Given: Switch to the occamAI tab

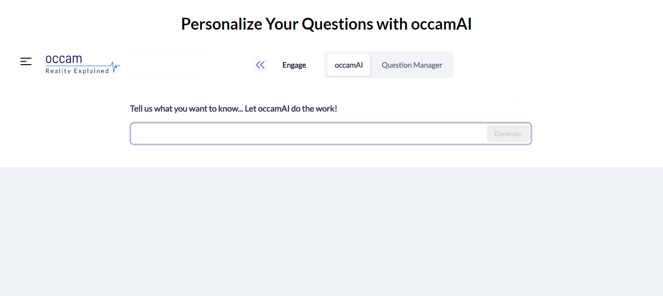Looking at the screenshot, I should [x=349, y=65].
